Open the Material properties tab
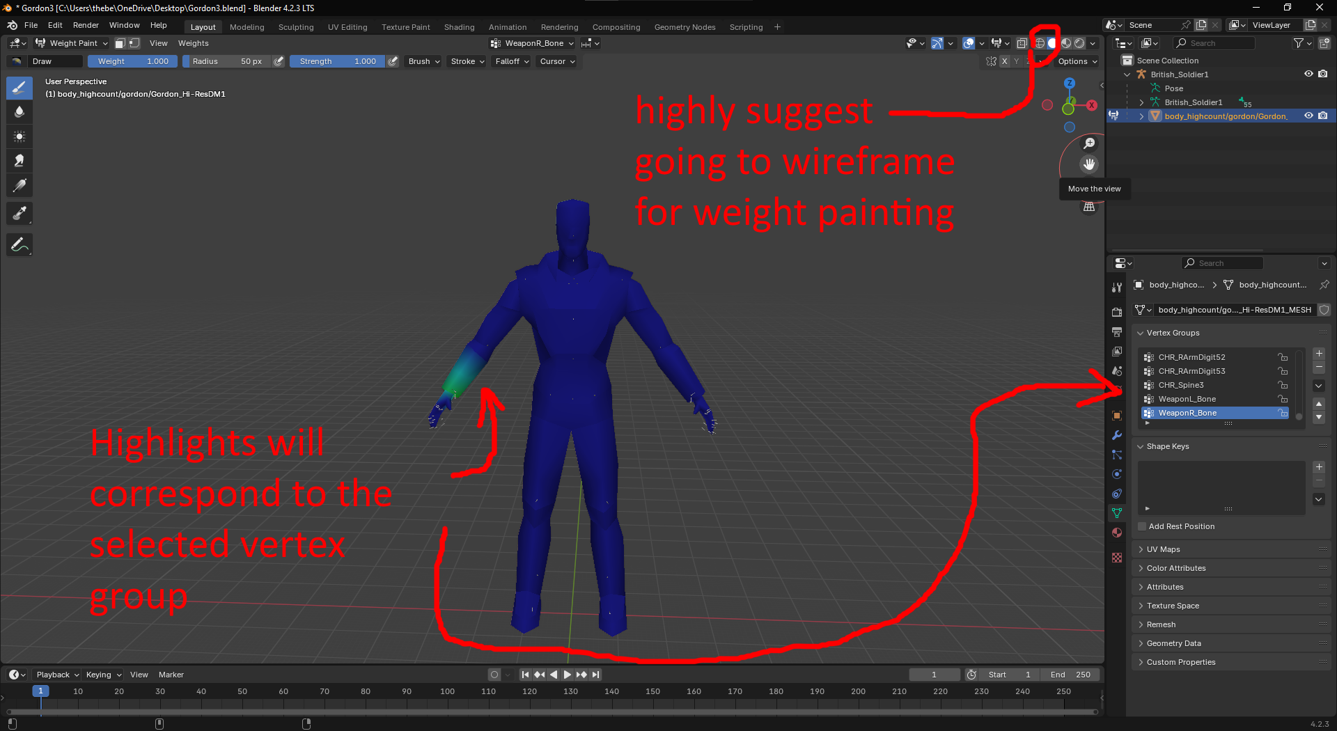The image size is (1337, 731). [1117, 533]
